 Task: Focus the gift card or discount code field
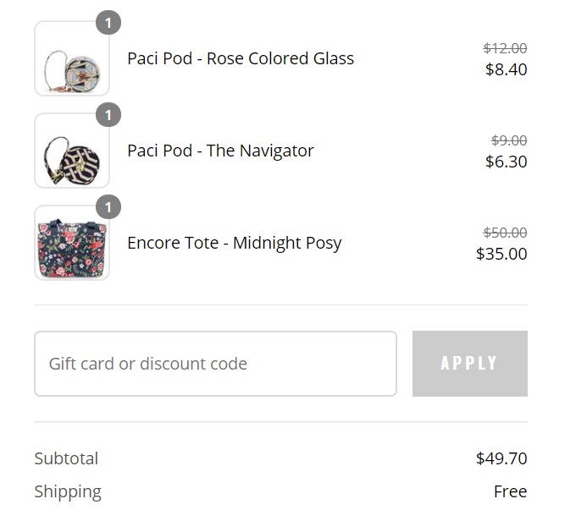(x=215, y=364)
